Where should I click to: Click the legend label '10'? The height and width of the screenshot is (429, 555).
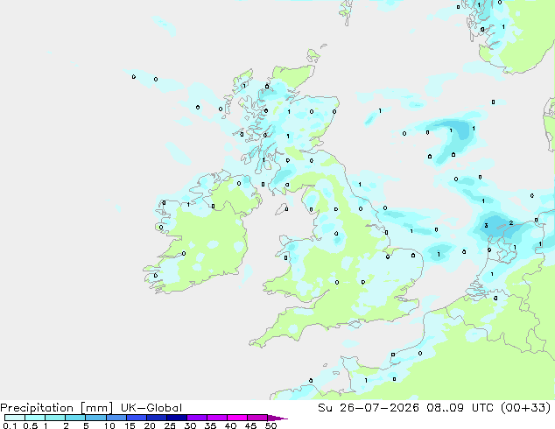[x=109, y=425]
